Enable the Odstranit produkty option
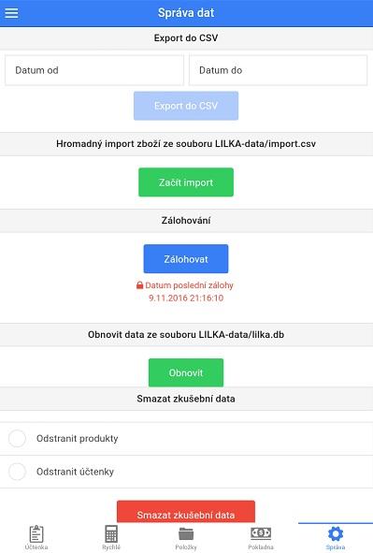The height and width of the screenshot is (553, 373). [17, 439]
